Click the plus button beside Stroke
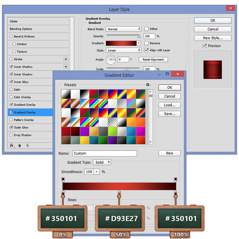This screenshot has height=239, width=239. (x=66, y=59)
